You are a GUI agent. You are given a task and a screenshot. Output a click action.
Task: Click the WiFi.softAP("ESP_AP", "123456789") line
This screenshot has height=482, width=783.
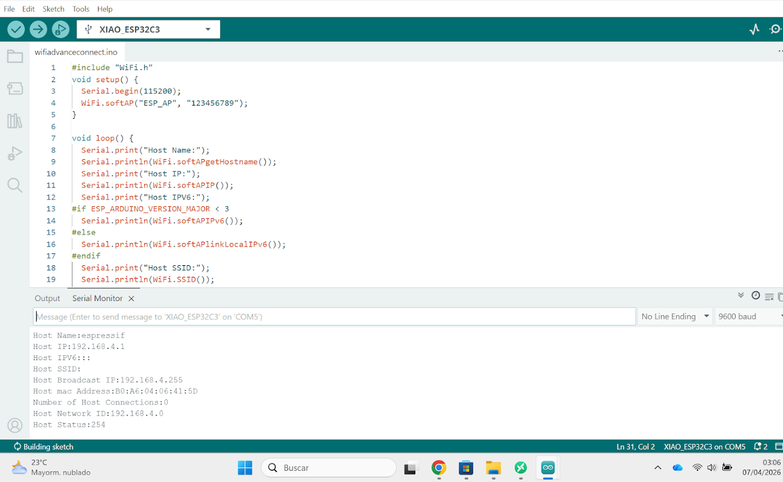coord(164,103)
